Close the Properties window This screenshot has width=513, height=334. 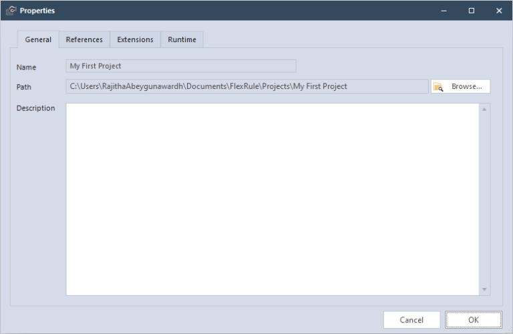[x=499, y=11]
